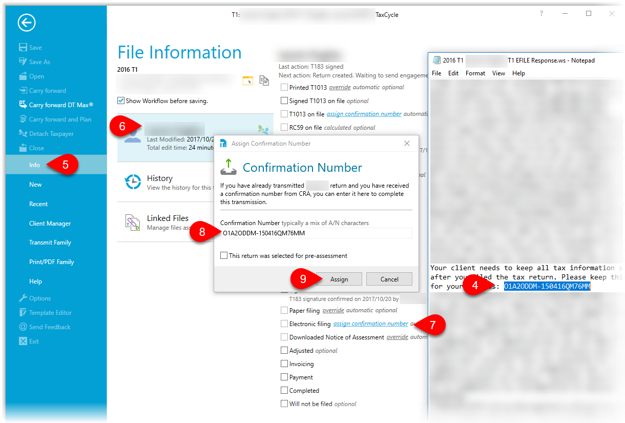Open the Notepad Format menu
This screenshot has width=625, height=423.
[475, 73]
